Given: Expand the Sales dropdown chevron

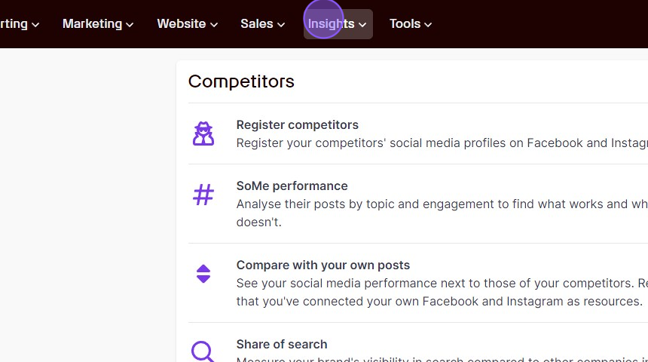Looking at the screenshot, I should pyautogui.click(x=281, y=25).
